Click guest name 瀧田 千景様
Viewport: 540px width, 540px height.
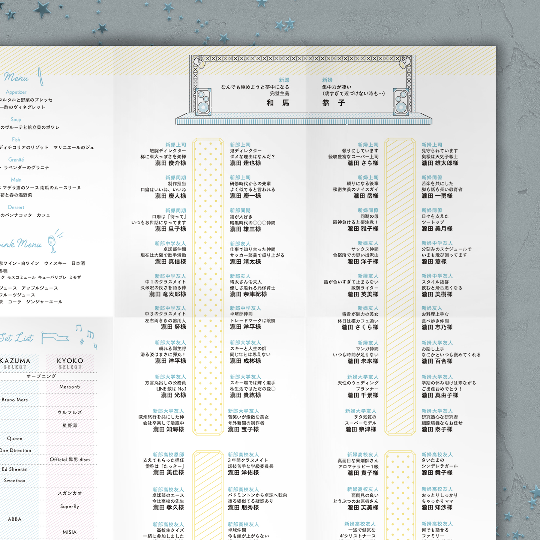point(363,395)
